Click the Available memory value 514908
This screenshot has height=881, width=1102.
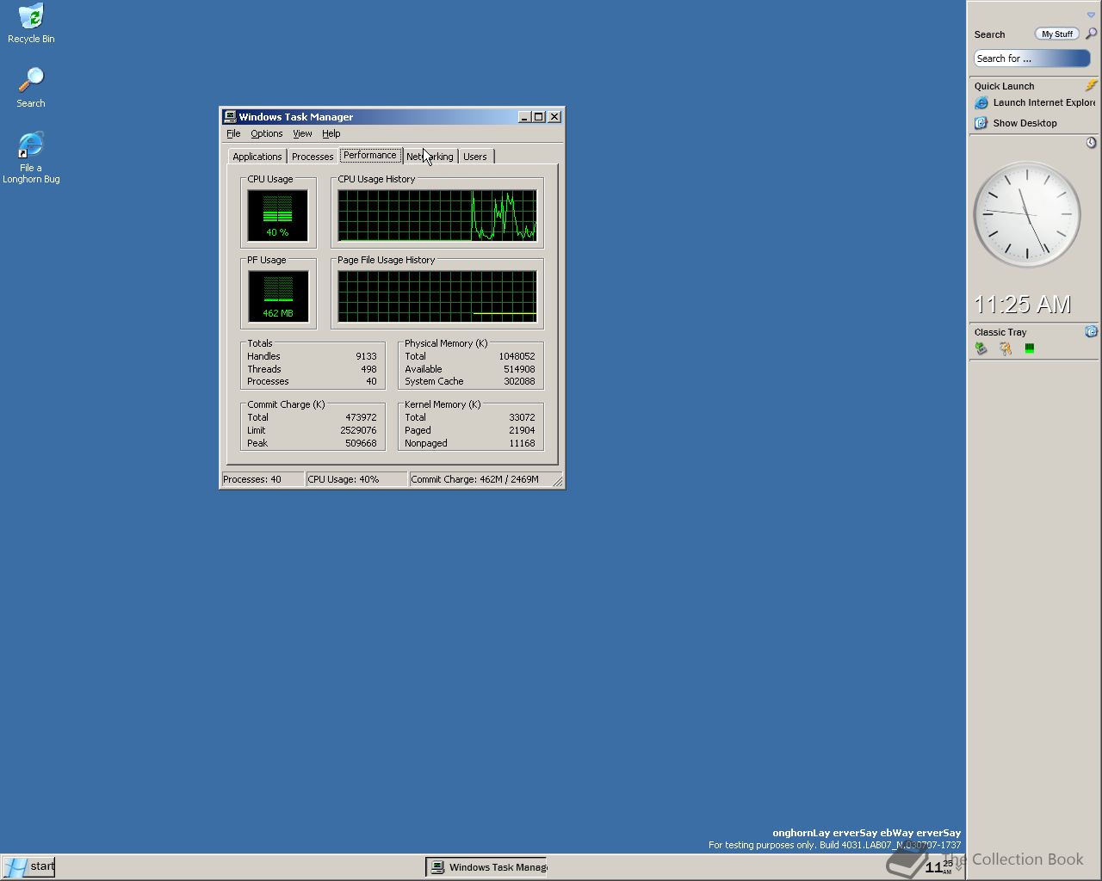(x=519, y=369)
